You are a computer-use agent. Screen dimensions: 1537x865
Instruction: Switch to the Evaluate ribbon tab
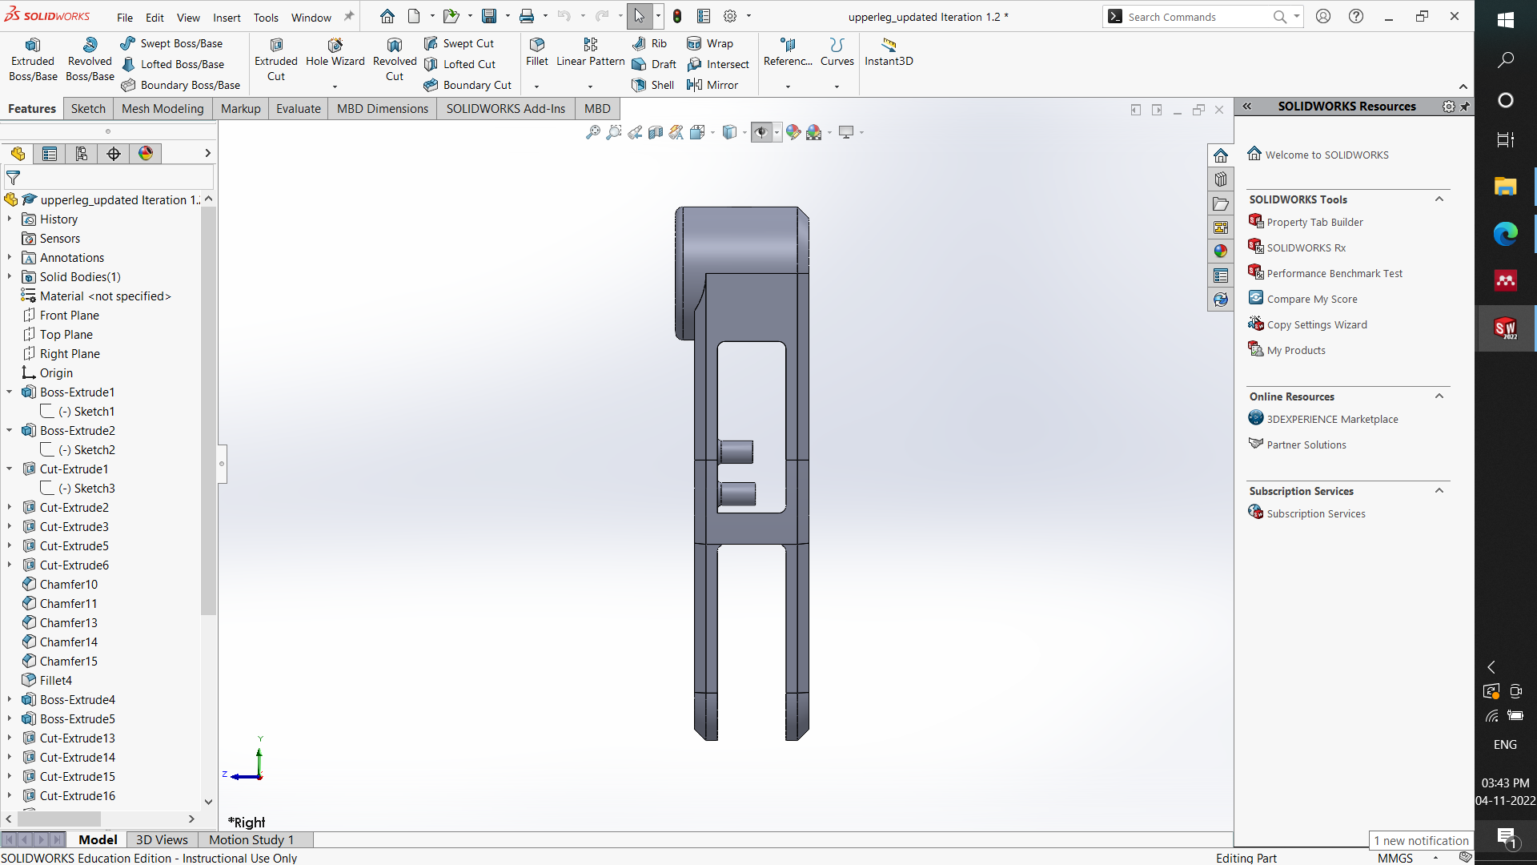[298, 108]
